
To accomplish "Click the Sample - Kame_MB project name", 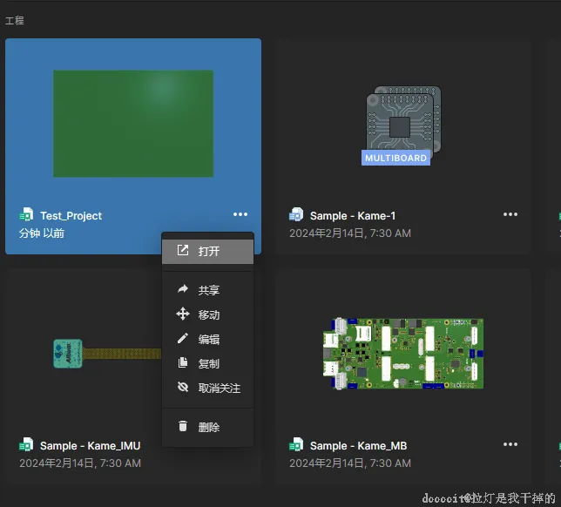I will pyautogui.click(x=359, y=446).
